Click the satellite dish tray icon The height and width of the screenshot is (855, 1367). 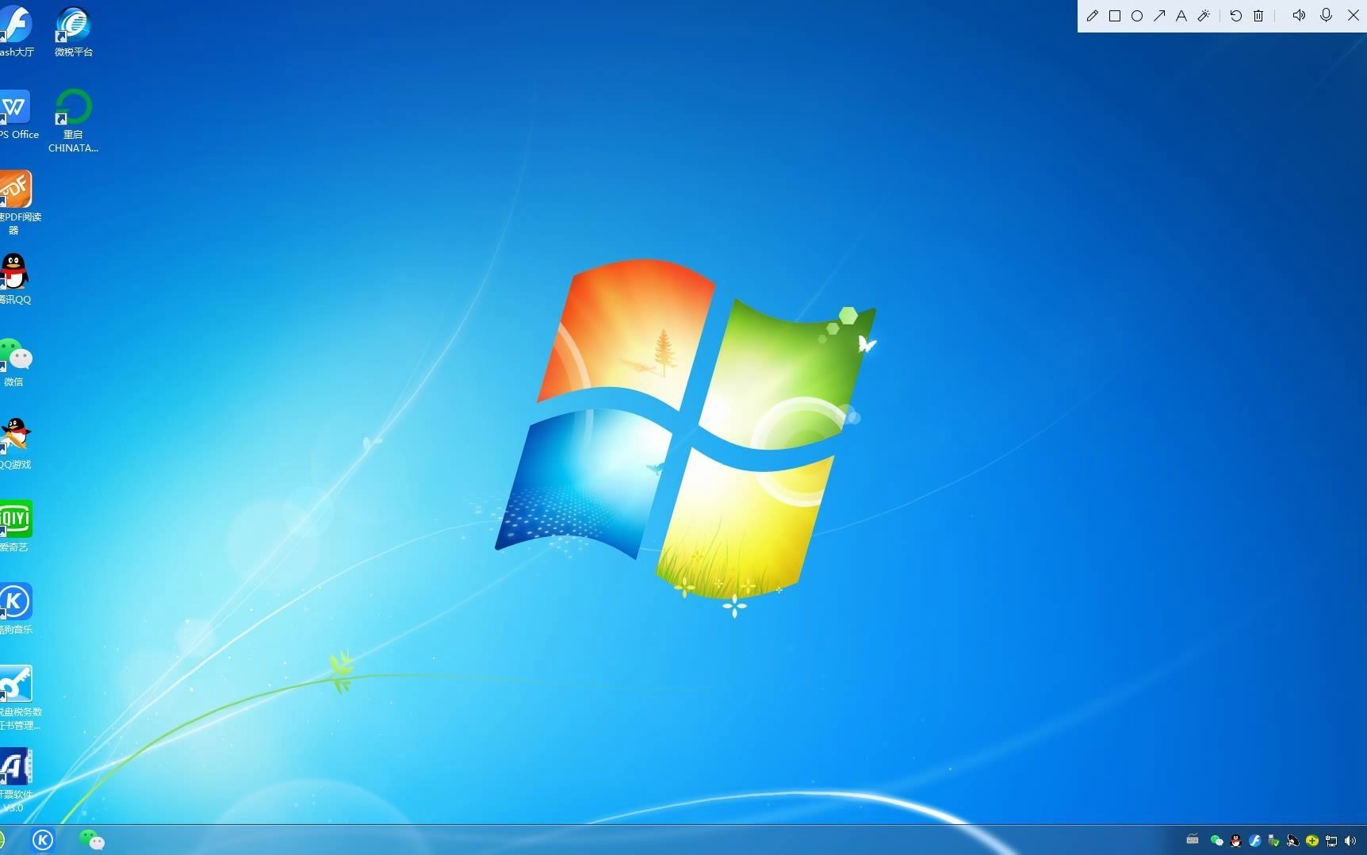point(1293,841)
